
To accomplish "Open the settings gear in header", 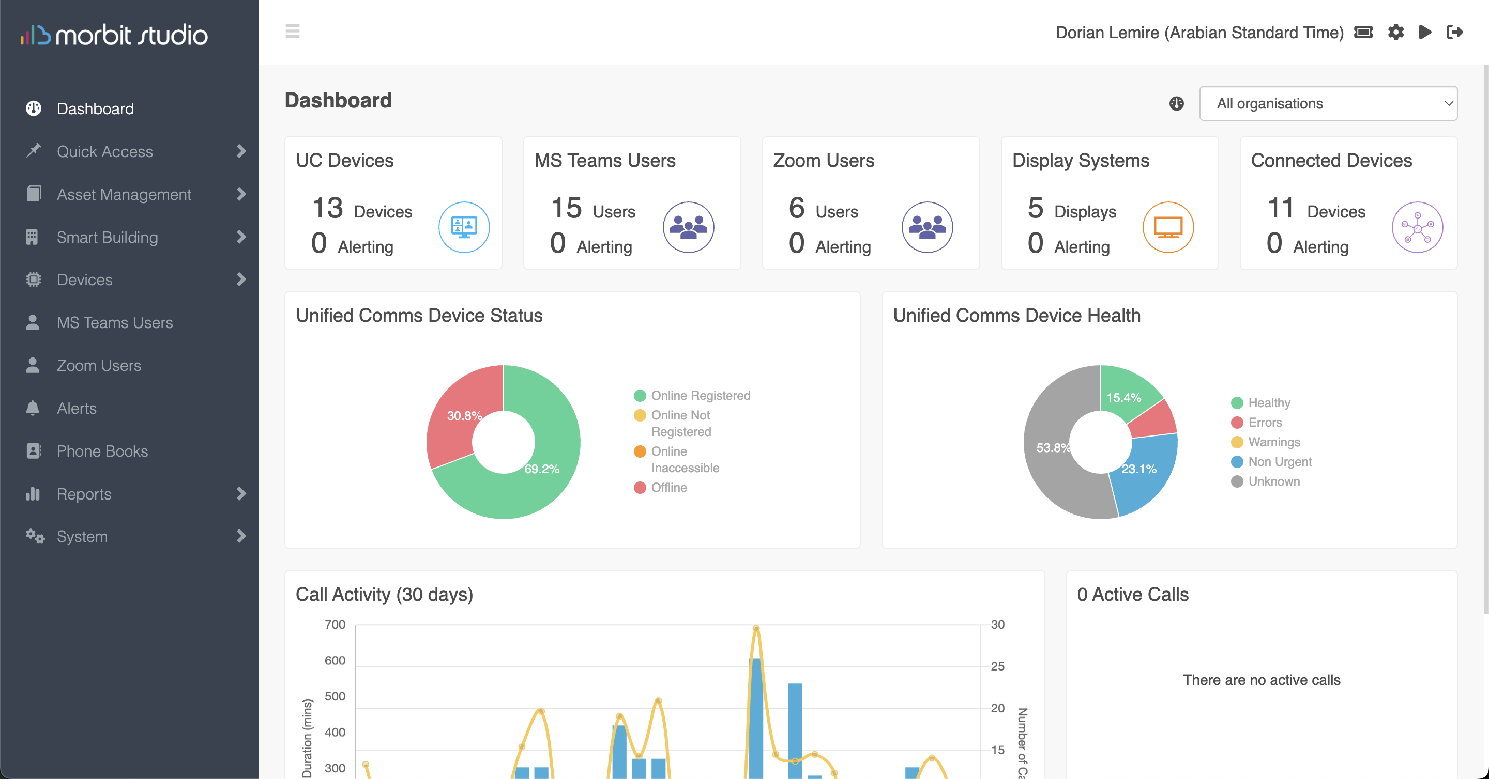I will click(x=1396, y=33).
